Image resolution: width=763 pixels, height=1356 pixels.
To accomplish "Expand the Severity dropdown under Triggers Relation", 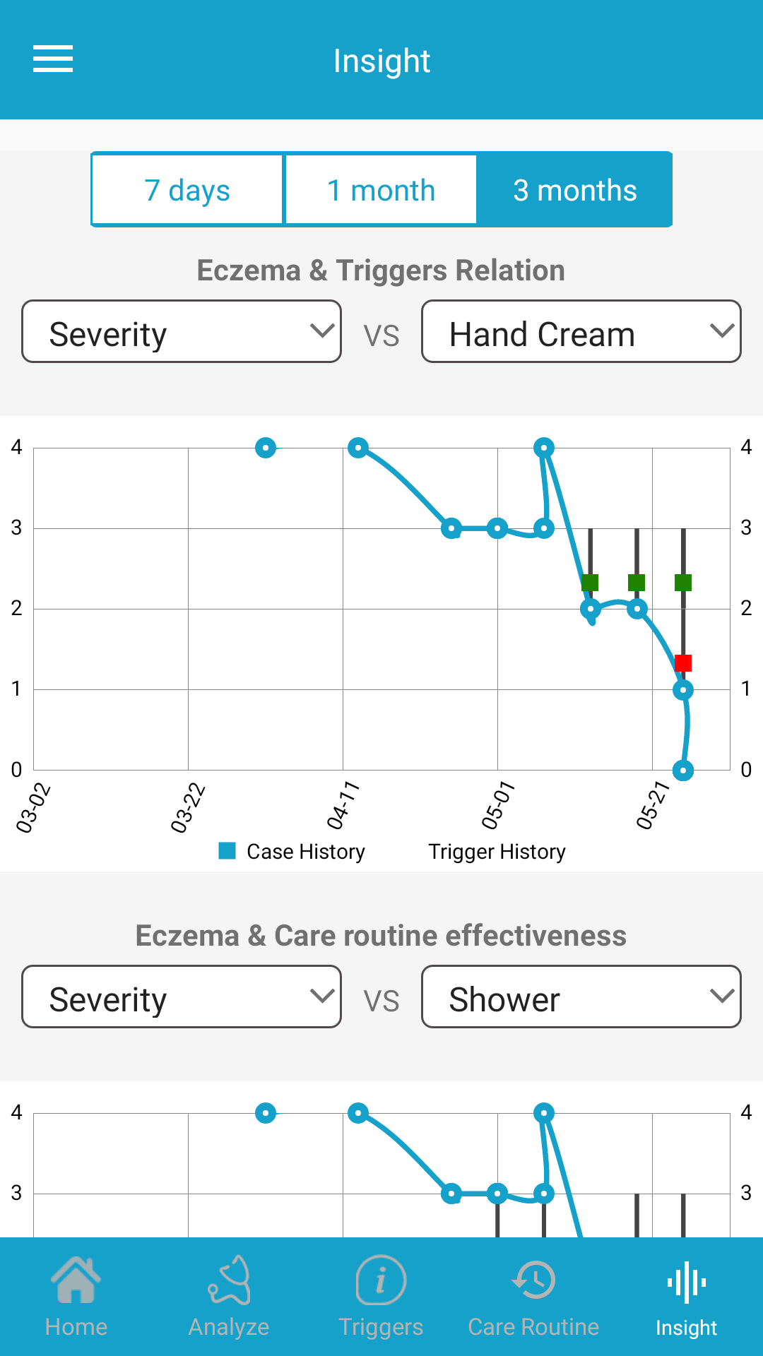I will click(181, 331).
